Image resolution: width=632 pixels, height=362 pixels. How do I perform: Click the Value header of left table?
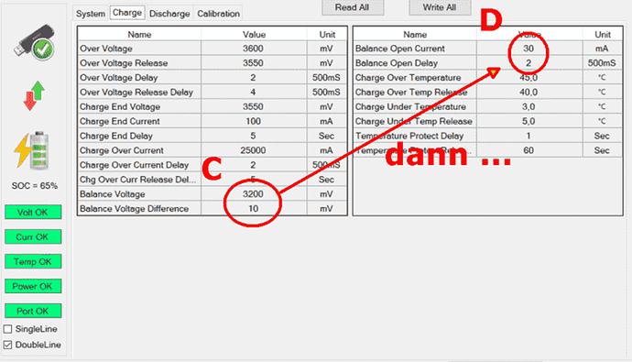(x=254, y=34)
